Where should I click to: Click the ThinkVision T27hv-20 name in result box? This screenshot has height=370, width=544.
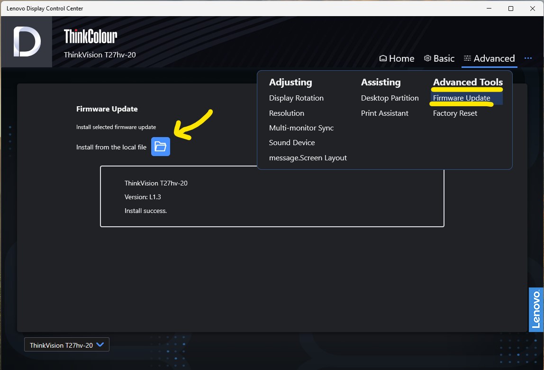156,183
